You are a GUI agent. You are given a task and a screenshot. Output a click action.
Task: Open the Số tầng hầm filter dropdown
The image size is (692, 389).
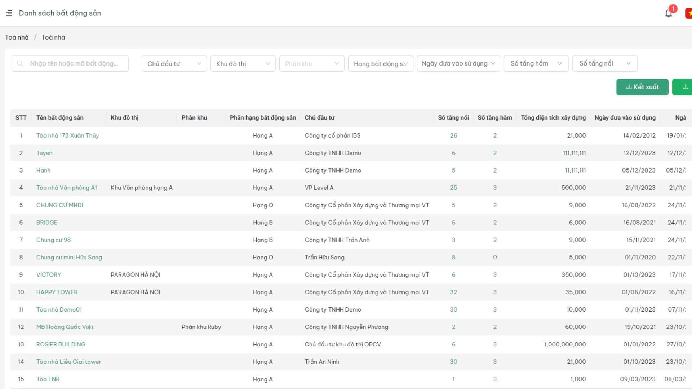point(536,64)
